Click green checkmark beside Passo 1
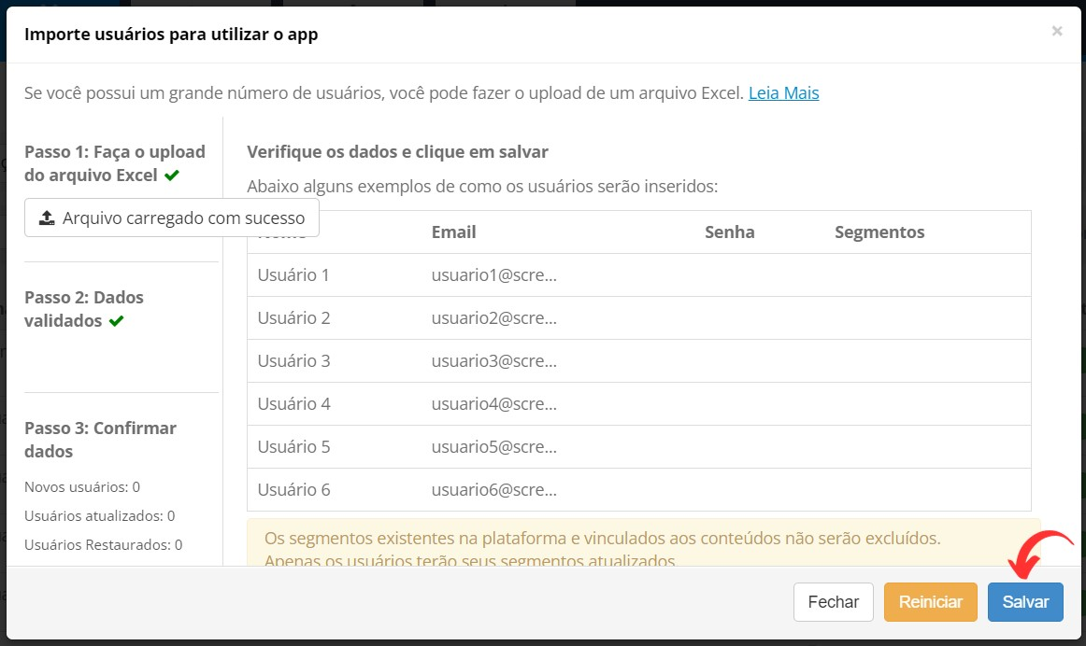Screen dimensions: 1086x646 click(x=172, y=175)
